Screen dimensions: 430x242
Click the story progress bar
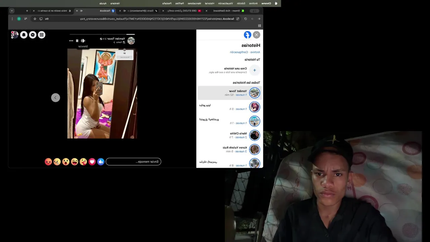click(x=102, y=34)
